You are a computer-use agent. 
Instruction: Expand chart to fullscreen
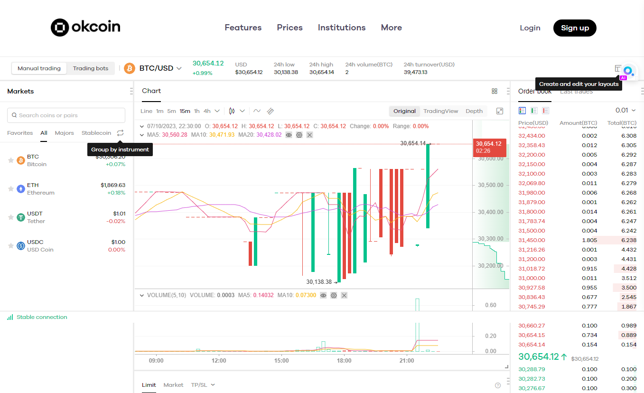(500, 111)
